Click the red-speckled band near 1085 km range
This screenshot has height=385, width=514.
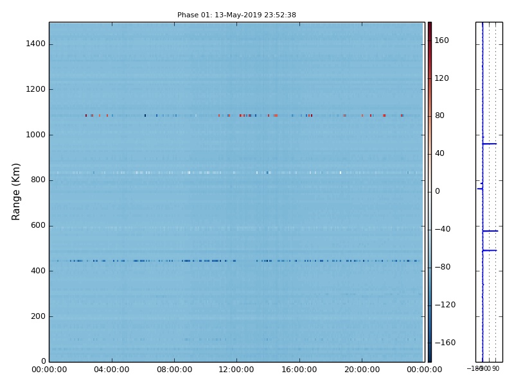(x=236, y=116)
